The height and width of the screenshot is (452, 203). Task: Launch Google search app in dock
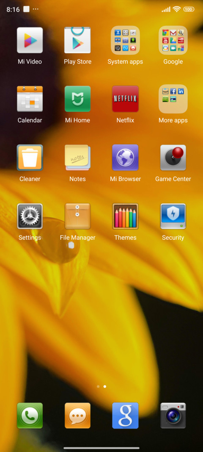125,416
